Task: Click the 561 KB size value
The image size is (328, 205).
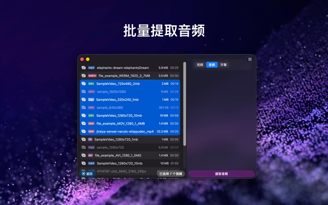Action: point(163,107)
